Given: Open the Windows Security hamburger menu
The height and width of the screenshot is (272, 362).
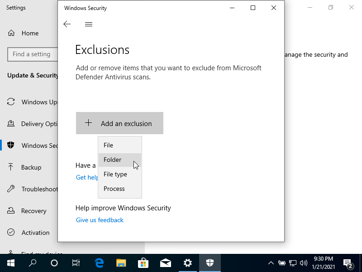Looking at the screenshot, I should (89, 24).
